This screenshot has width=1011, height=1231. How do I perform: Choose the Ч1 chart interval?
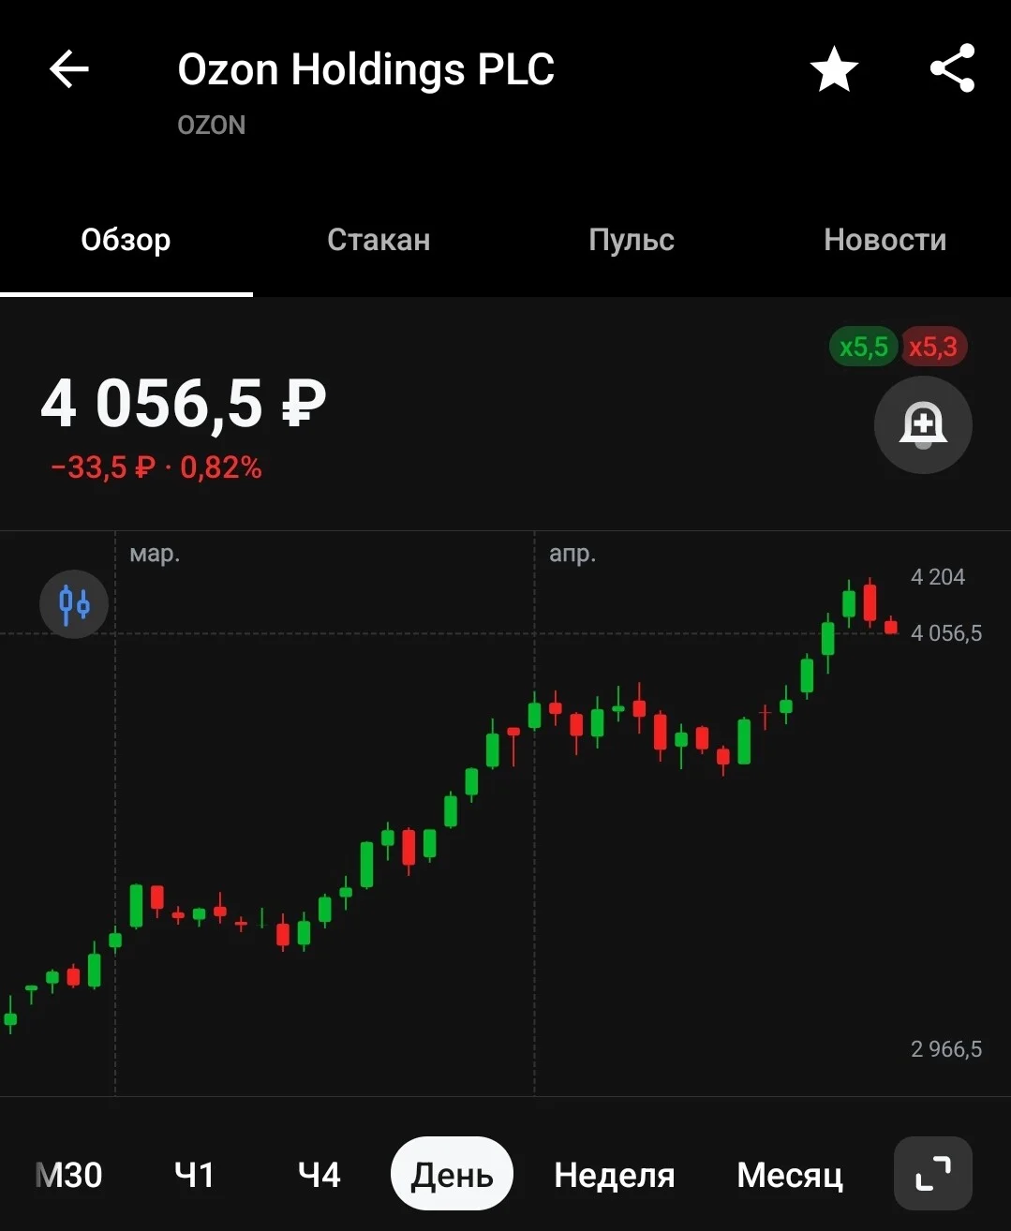(x=195, y=1175)
